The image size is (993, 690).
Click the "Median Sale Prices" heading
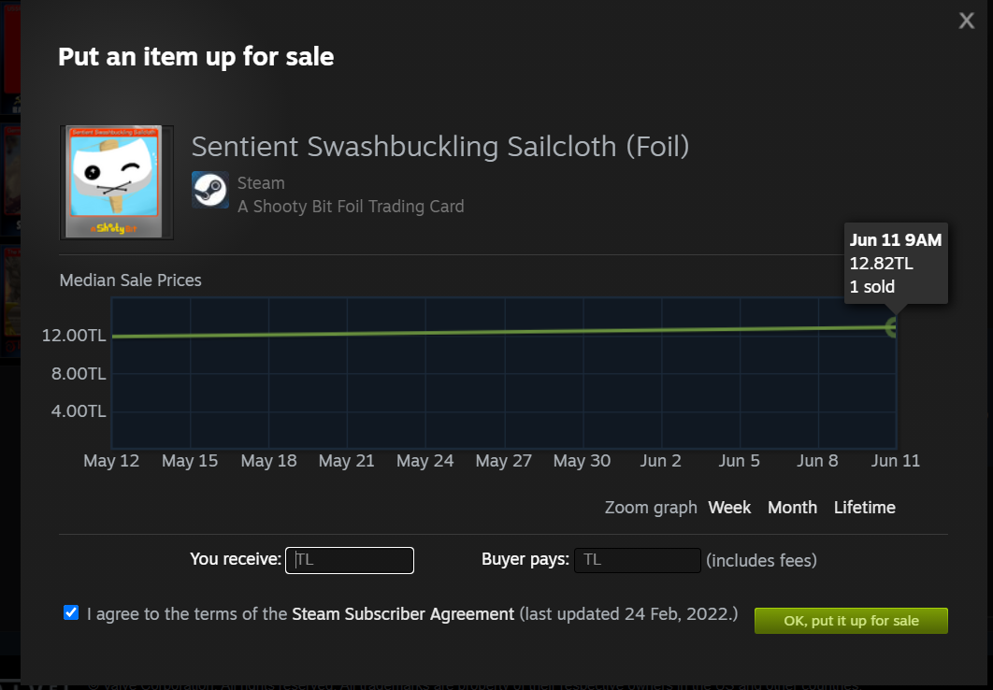[130, 280]
